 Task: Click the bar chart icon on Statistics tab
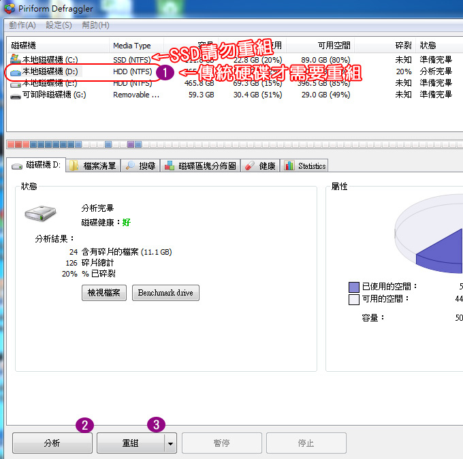coord(289,165)
